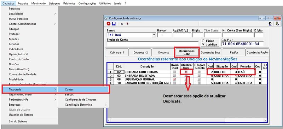This screenshot has width=283, height=129.
Task: Check Resgate Descto for ENTRADA CONFIRMADA
Action: coord(199,72)
